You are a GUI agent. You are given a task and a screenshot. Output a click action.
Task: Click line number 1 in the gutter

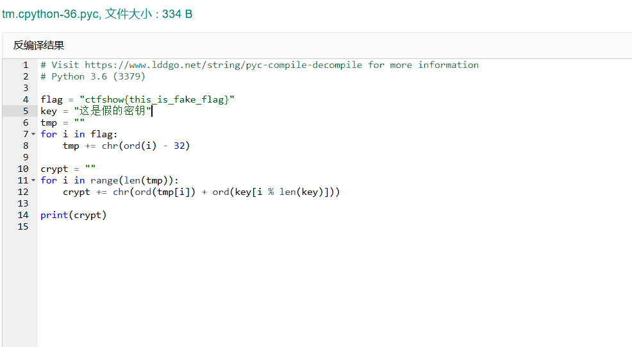pyautogui.click(x=26, y=65)
